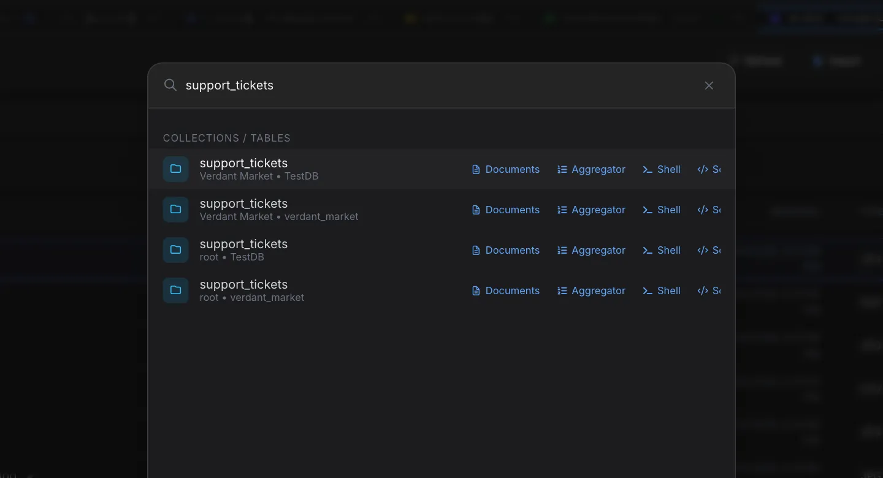Image resolution: width=883 pixels, height=478 pixels.
Task: Open Aggregator for Verdant Market • TestDB support_tickets
Action: [x=591, y=169]
